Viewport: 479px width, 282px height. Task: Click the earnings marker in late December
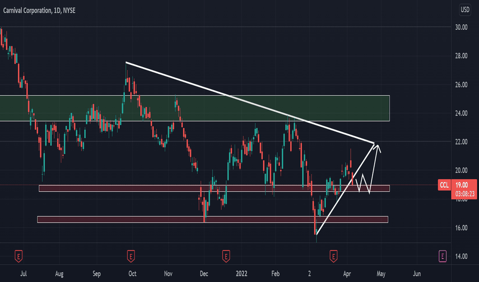(x=226, y=256)
